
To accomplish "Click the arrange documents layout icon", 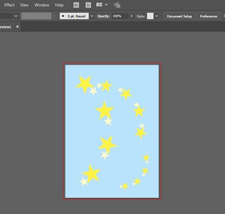I will 99,5.
